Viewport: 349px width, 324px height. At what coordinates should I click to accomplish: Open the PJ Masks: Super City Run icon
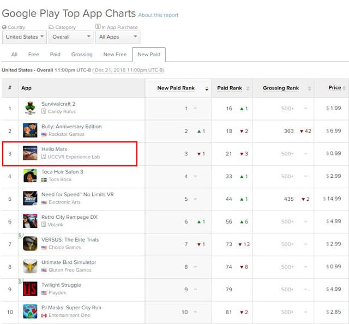click(x=30, y=311)
